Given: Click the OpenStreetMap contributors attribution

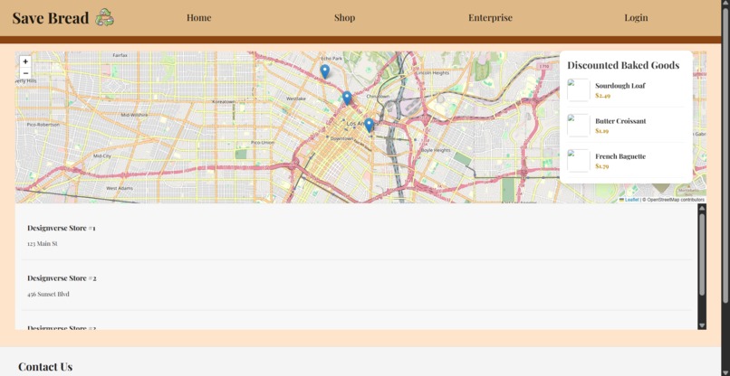Looking at the screenshot, I should pos(676,200).
